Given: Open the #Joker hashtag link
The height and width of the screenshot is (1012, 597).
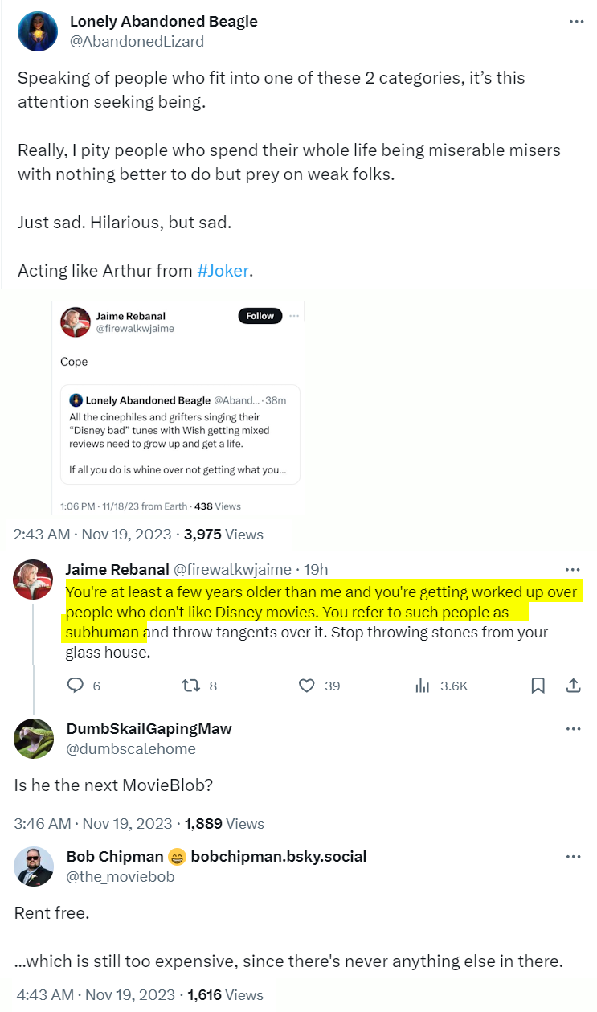Looking at the screenshot, I should 223,271.
